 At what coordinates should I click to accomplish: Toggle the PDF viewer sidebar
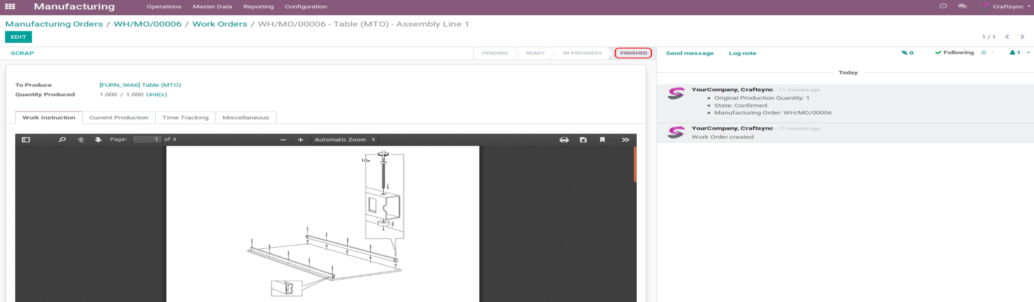(26, 140)
